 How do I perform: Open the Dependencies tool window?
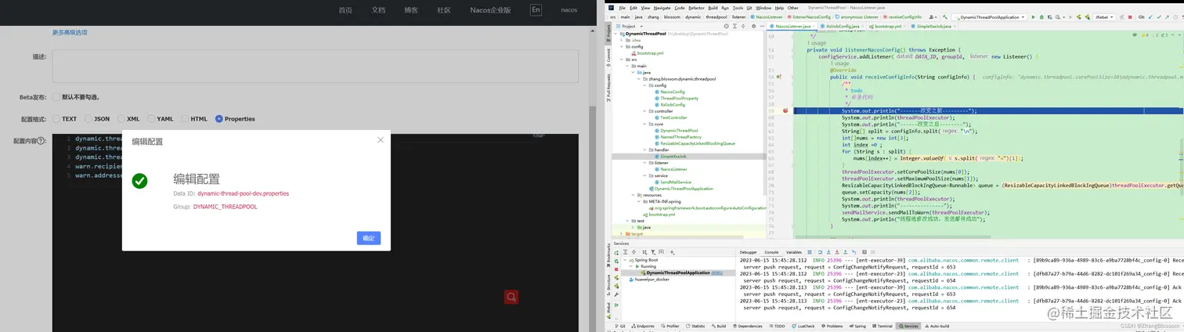747,326
